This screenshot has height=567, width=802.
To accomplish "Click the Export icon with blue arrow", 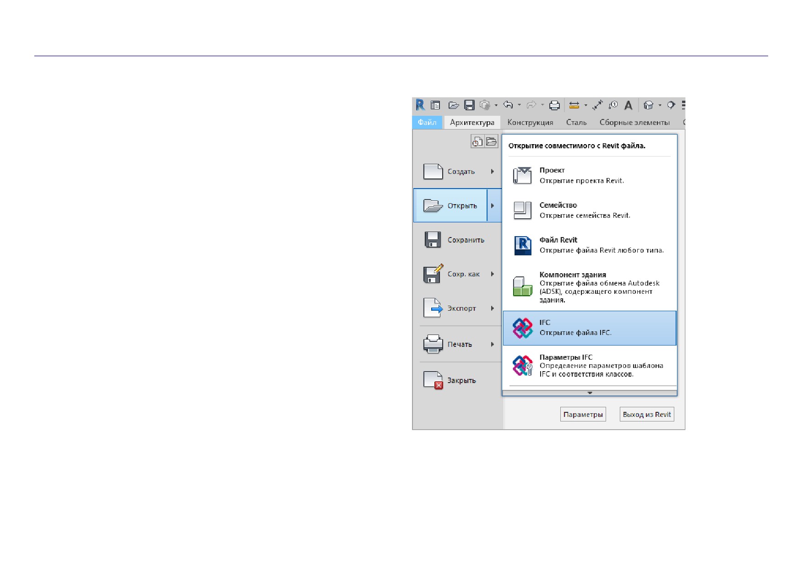I will click(433, 308).
